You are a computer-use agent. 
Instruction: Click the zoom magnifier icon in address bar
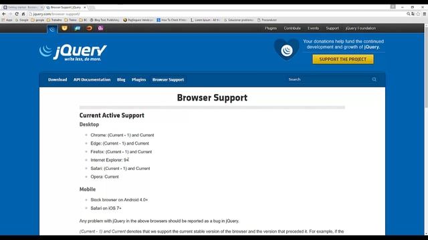tap(409, 14)
